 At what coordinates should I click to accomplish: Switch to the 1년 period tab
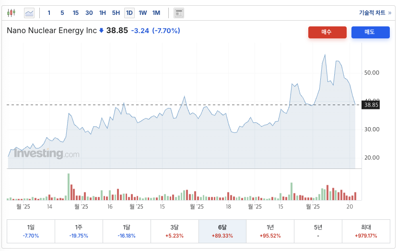[270, 231]
